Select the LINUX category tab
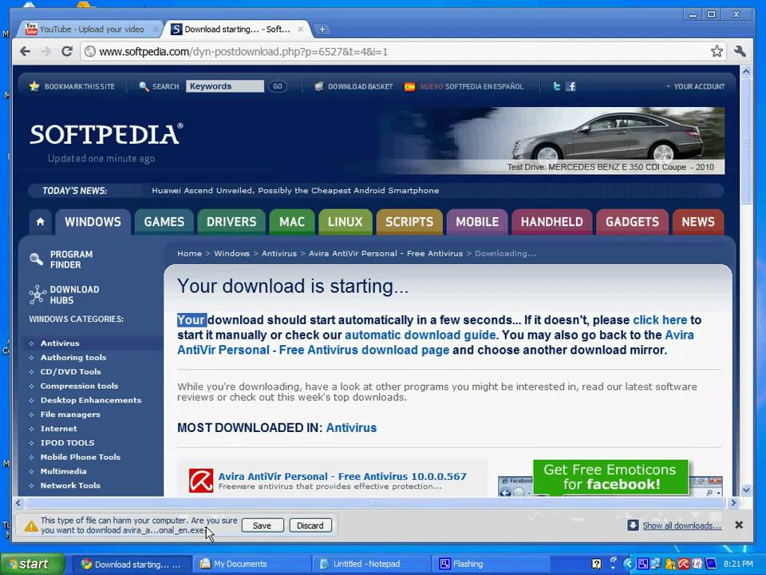Screen dimensions: 766x575 (x=345, y=222)
